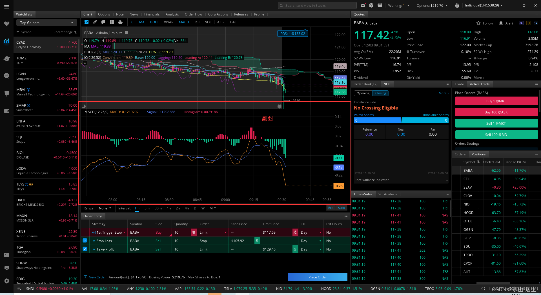
Task: Click the star Follow icon for BABA
Action: coord(478,23)
